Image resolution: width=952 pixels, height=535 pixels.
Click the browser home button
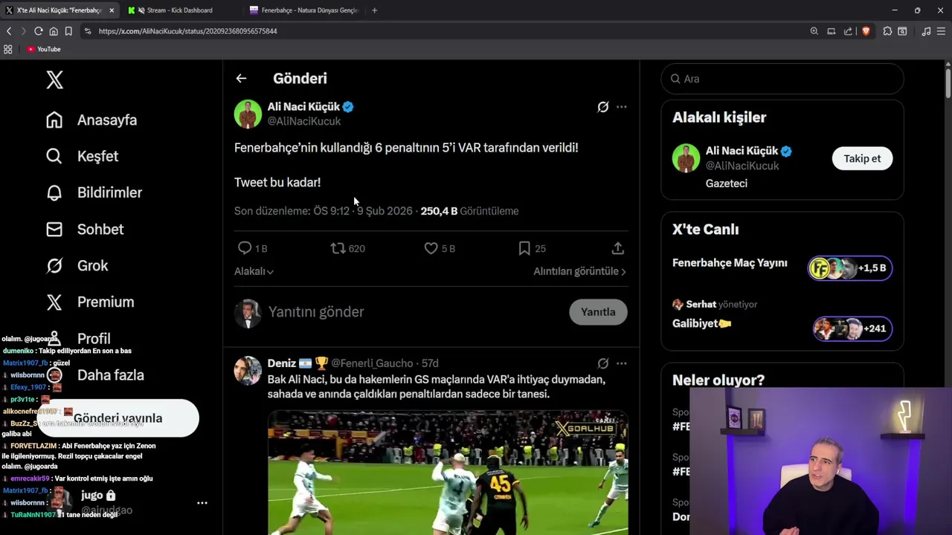pos(54,31)
